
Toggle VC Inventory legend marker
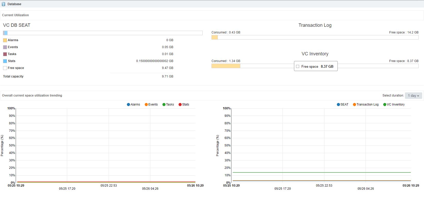(x=385, y=105)
